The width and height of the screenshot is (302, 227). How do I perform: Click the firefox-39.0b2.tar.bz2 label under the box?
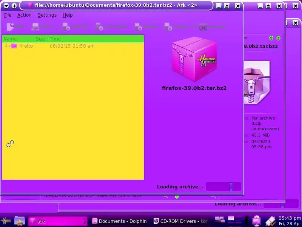coord(194,88)
